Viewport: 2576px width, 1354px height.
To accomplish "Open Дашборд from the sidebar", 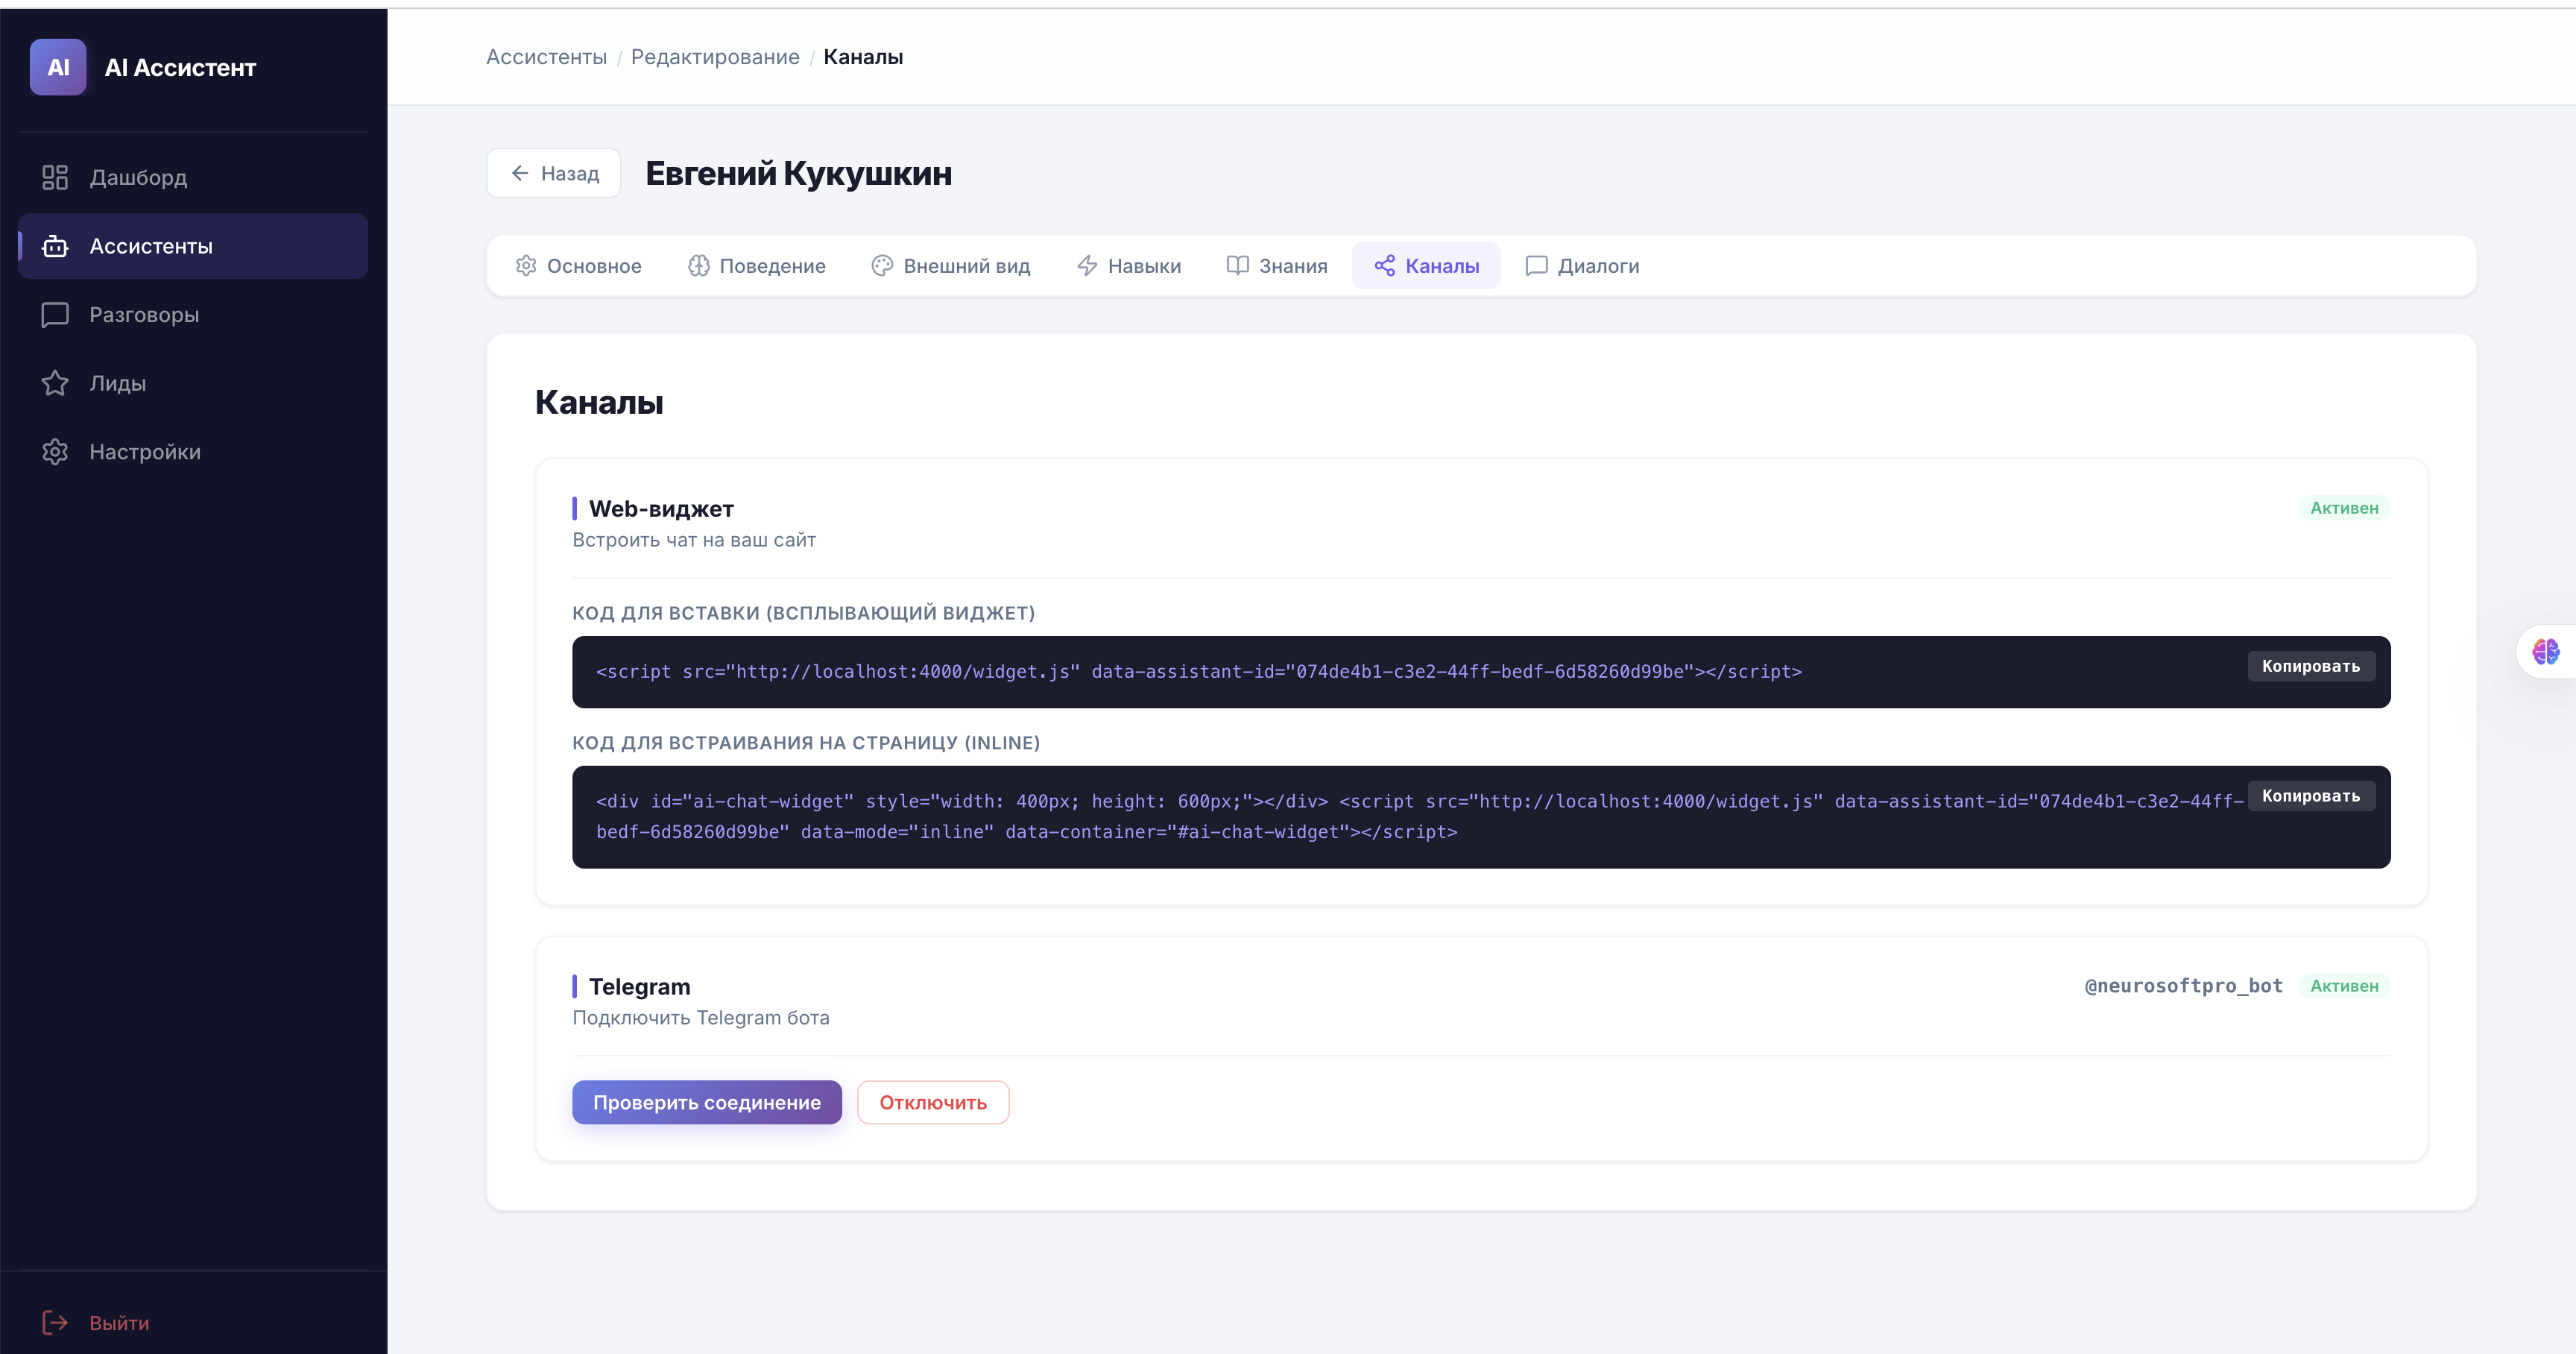I will coord(138,177).
